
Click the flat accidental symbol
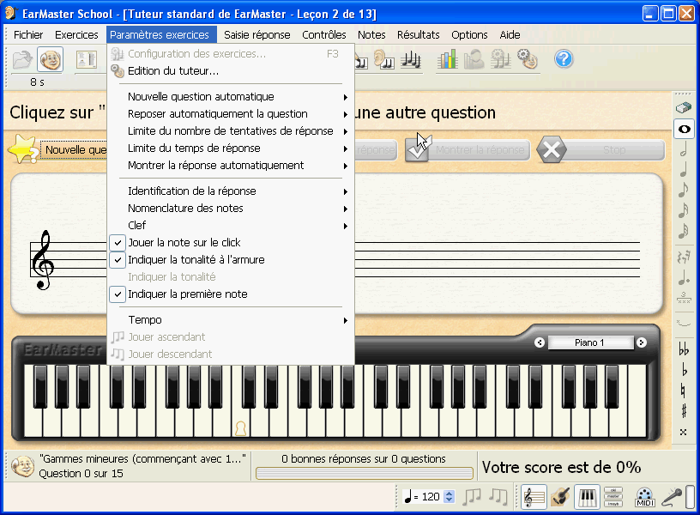pos(684,370)
